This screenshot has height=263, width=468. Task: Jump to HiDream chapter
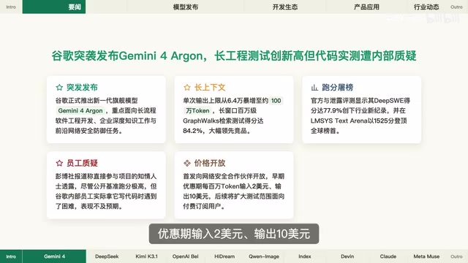coord(224,256)
